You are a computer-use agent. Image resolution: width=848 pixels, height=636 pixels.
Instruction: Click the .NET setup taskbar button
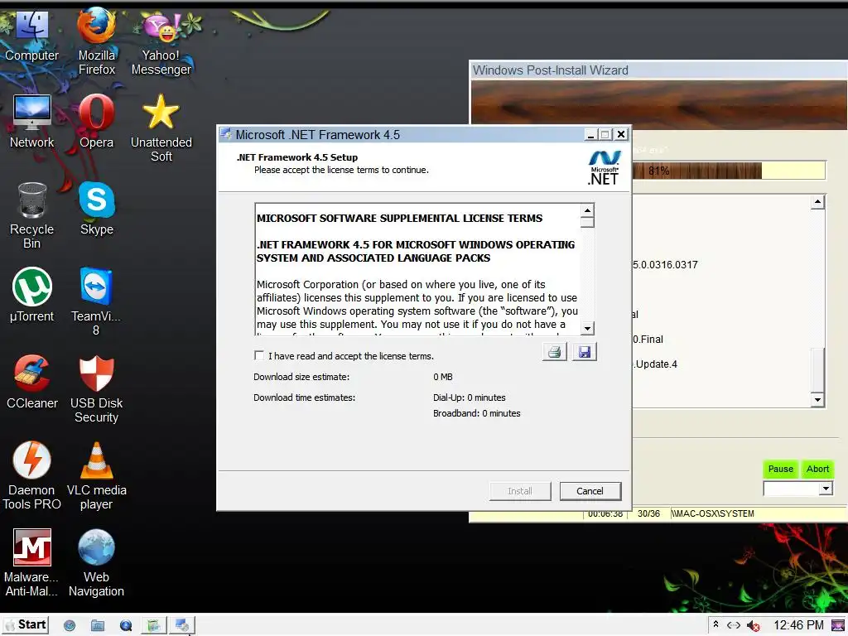point(181,626)
